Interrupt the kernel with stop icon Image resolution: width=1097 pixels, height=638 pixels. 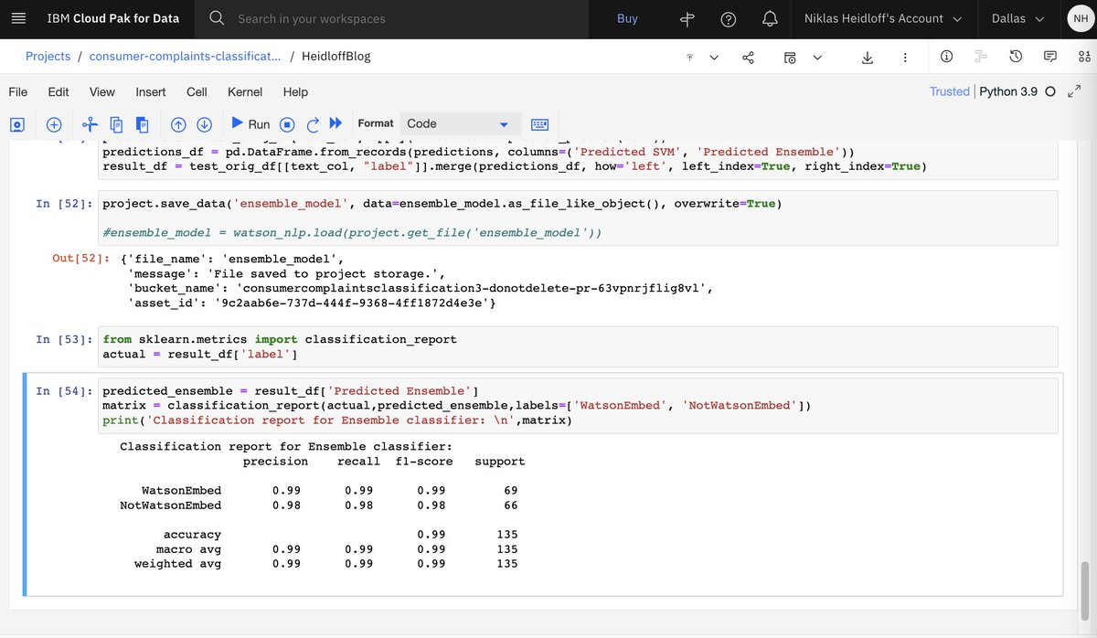287,123
